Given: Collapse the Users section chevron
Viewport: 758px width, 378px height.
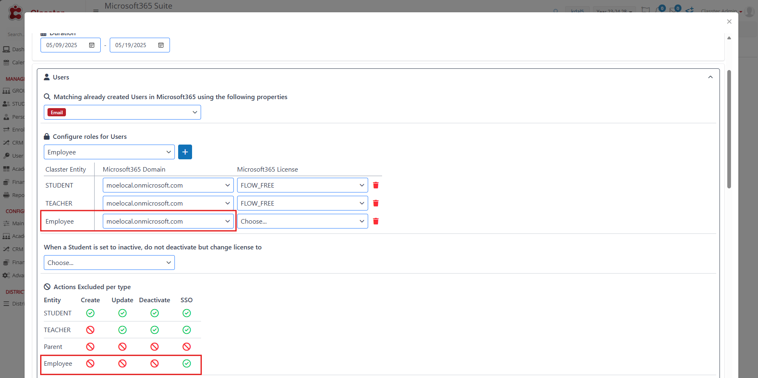Looking at the screenshot, I should coord(710,77).
